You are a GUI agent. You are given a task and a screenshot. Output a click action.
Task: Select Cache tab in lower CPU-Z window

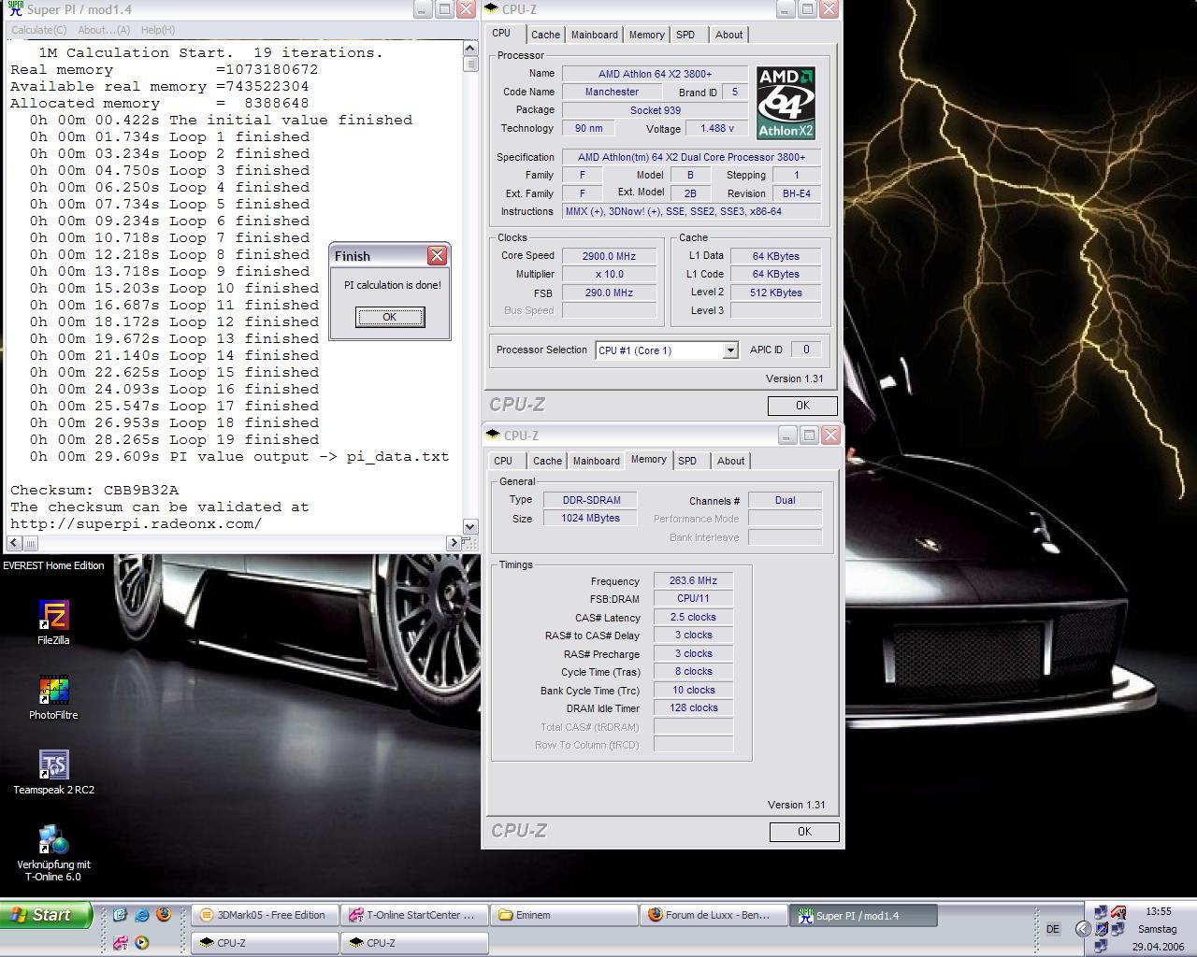(x=547, y=461)
